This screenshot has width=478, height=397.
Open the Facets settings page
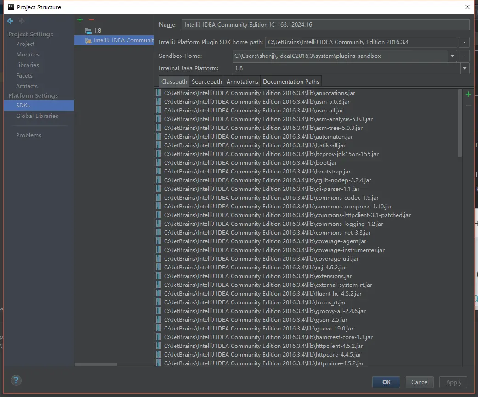pos(39,76)
